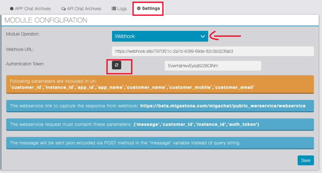Click the gear icon on Settings tab
Screen dimensions: 322x173
coord(139,8)
